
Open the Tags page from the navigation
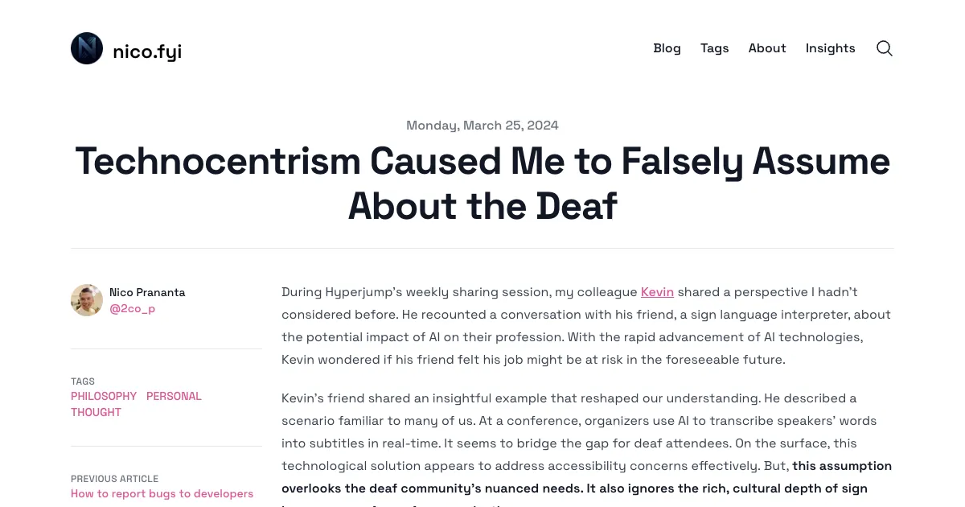(x=714, y=48)
